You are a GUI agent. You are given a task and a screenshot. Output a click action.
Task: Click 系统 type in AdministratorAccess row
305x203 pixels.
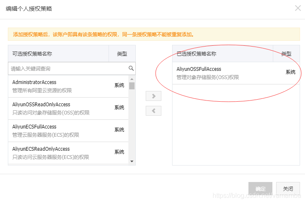click(119, 85)
